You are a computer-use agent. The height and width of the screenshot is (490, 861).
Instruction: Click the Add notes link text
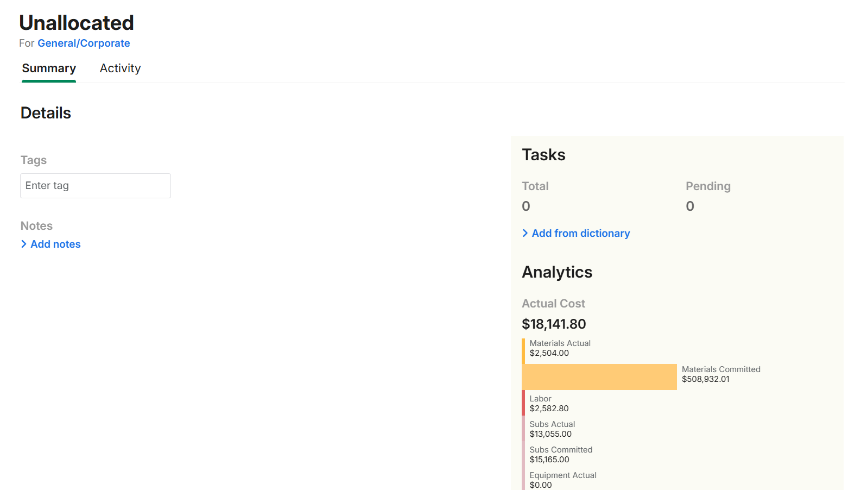tap(55, 244)
